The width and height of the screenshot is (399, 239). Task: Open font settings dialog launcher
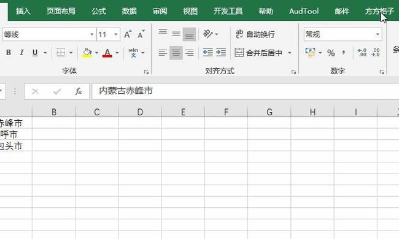(146, 72)
